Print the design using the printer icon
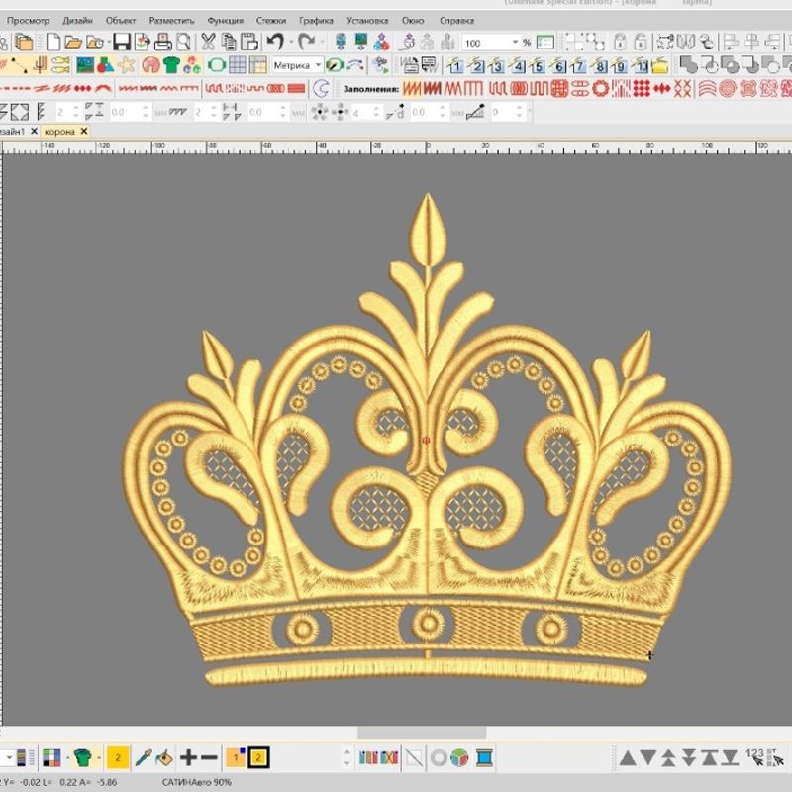Image resolution: width=792 pixels, height=792 pixels. coord(163,42)
